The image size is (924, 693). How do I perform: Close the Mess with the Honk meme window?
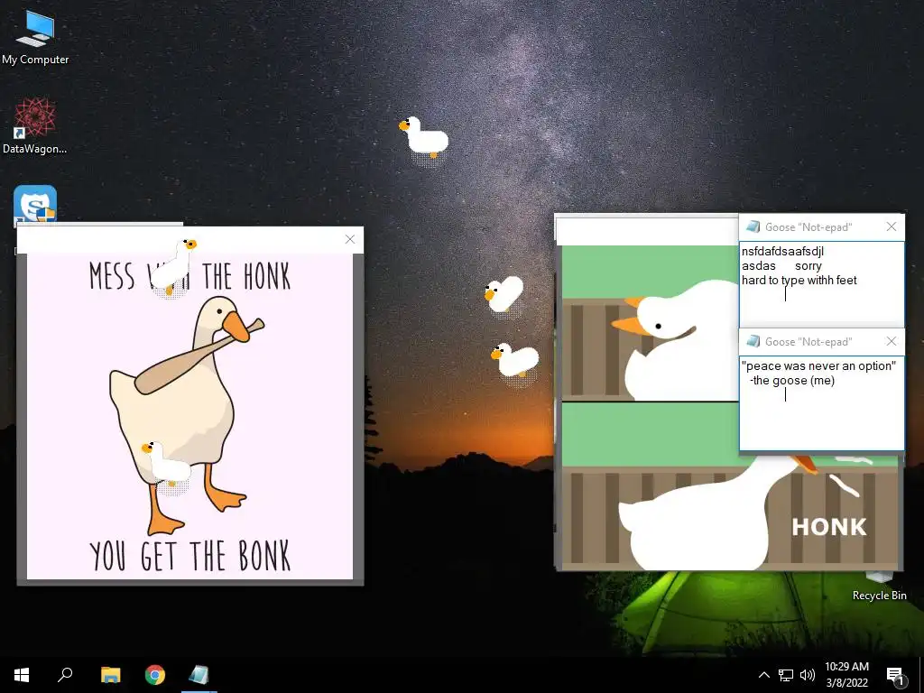click(350, 238)
